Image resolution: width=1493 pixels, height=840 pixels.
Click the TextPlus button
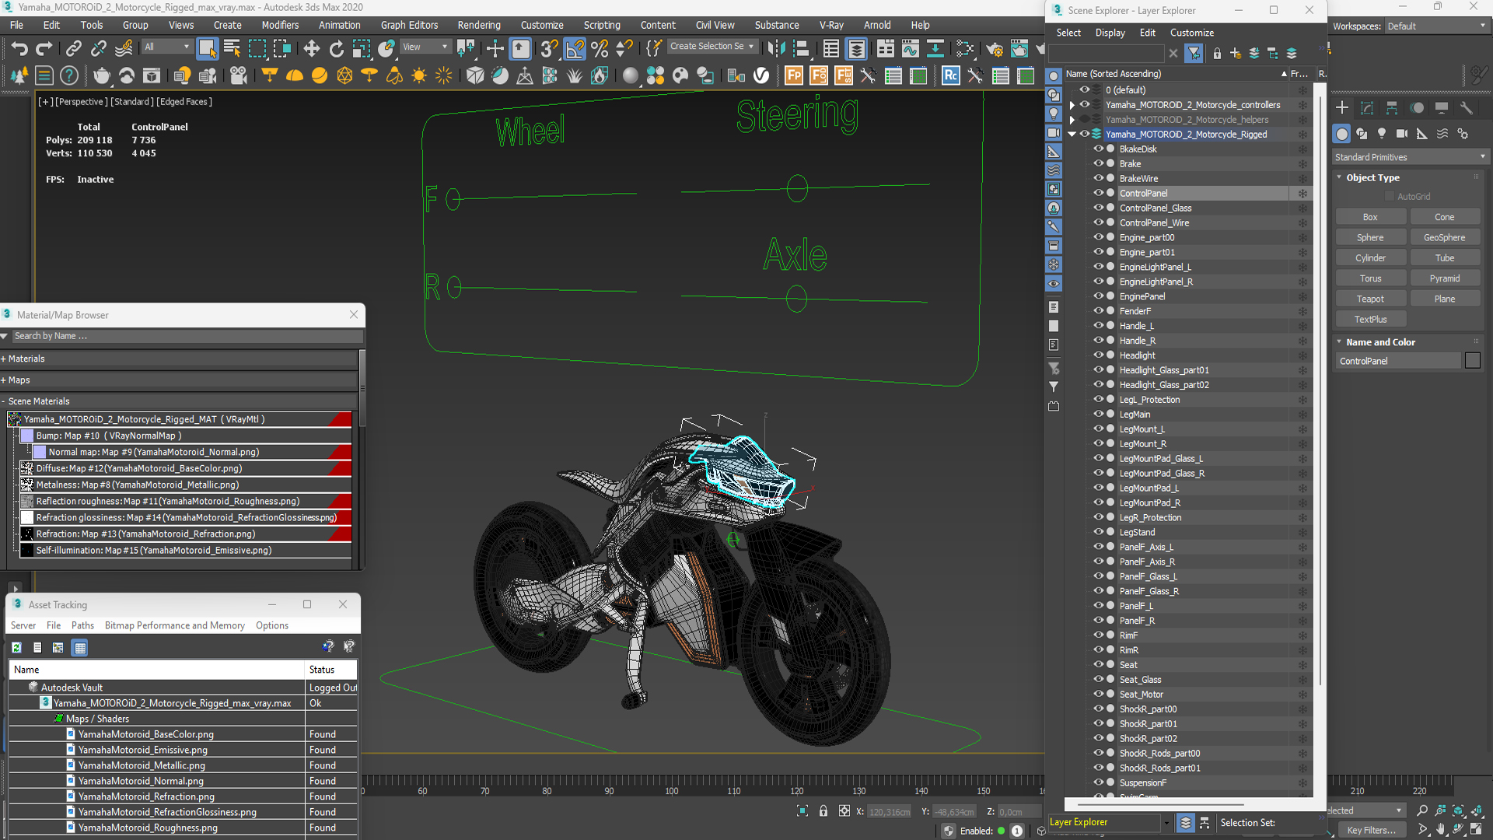[1370, 319]
